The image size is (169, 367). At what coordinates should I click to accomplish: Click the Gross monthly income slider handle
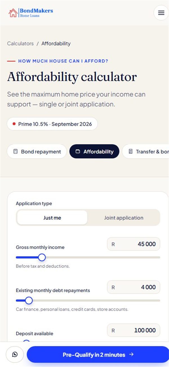(x=42, y=257)
